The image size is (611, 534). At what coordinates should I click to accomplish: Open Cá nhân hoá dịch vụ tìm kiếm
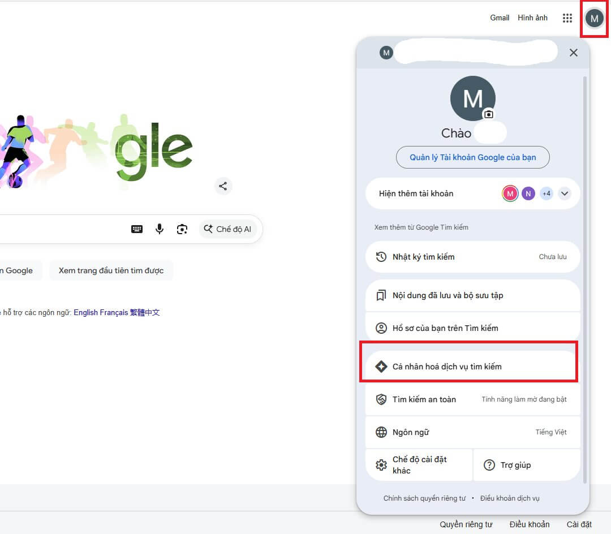pos(472,367)
